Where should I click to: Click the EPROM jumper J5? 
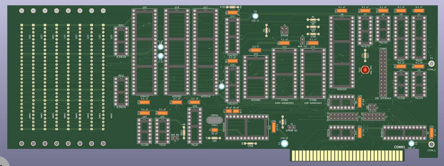click(284, 31)
